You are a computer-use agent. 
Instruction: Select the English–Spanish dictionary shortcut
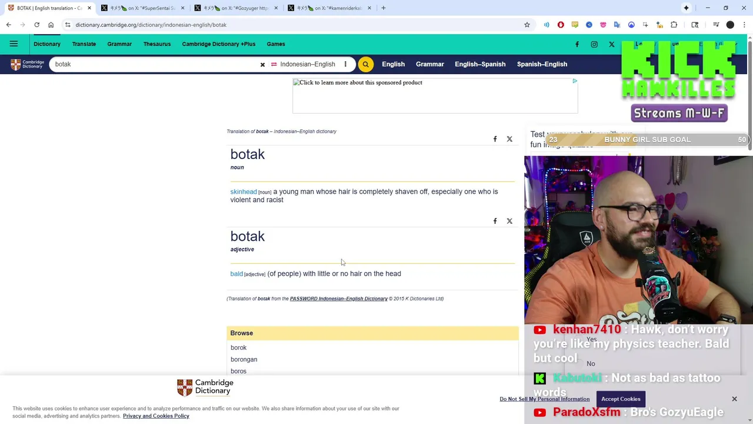point(480,64)
